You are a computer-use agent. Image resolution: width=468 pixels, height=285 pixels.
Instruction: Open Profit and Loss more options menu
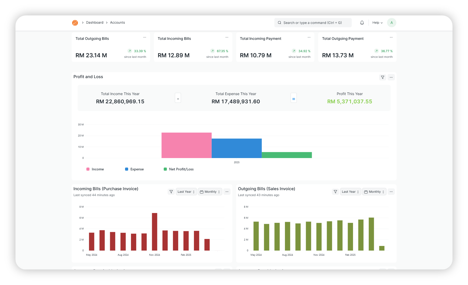(391, 77)
